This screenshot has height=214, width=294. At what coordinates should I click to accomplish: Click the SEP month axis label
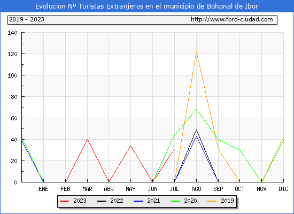218,189
